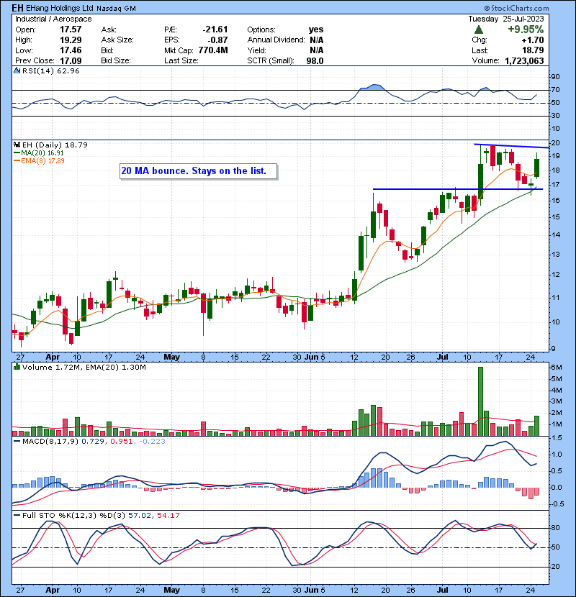This screenshot has height=597, width=576.
Task: Click the Last price 18.79
Action: pyautogui.click(x=533, y=50)
